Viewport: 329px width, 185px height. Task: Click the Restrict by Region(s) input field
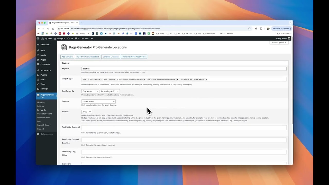(184, 128)
